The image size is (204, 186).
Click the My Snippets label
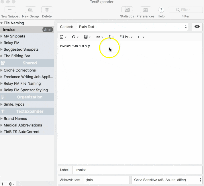(14, 36)
